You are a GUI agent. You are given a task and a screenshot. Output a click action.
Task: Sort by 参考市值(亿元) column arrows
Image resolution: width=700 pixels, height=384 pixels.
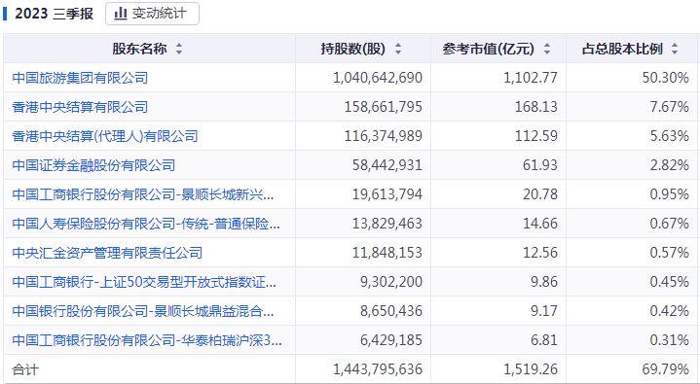pos(547,49)
